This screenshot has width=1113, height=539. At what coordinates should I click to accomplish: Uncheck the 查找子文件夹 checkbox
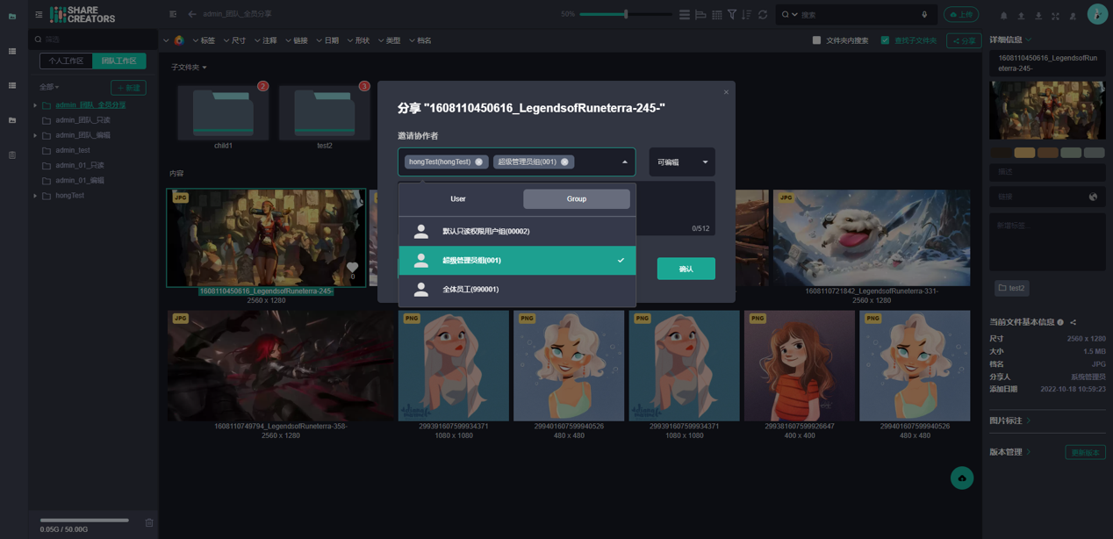[885, 40]
